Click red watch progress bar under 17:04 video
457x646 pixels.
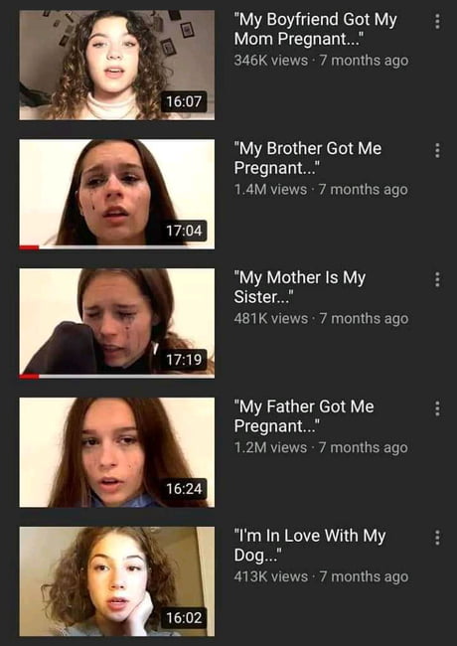[29, 247]
